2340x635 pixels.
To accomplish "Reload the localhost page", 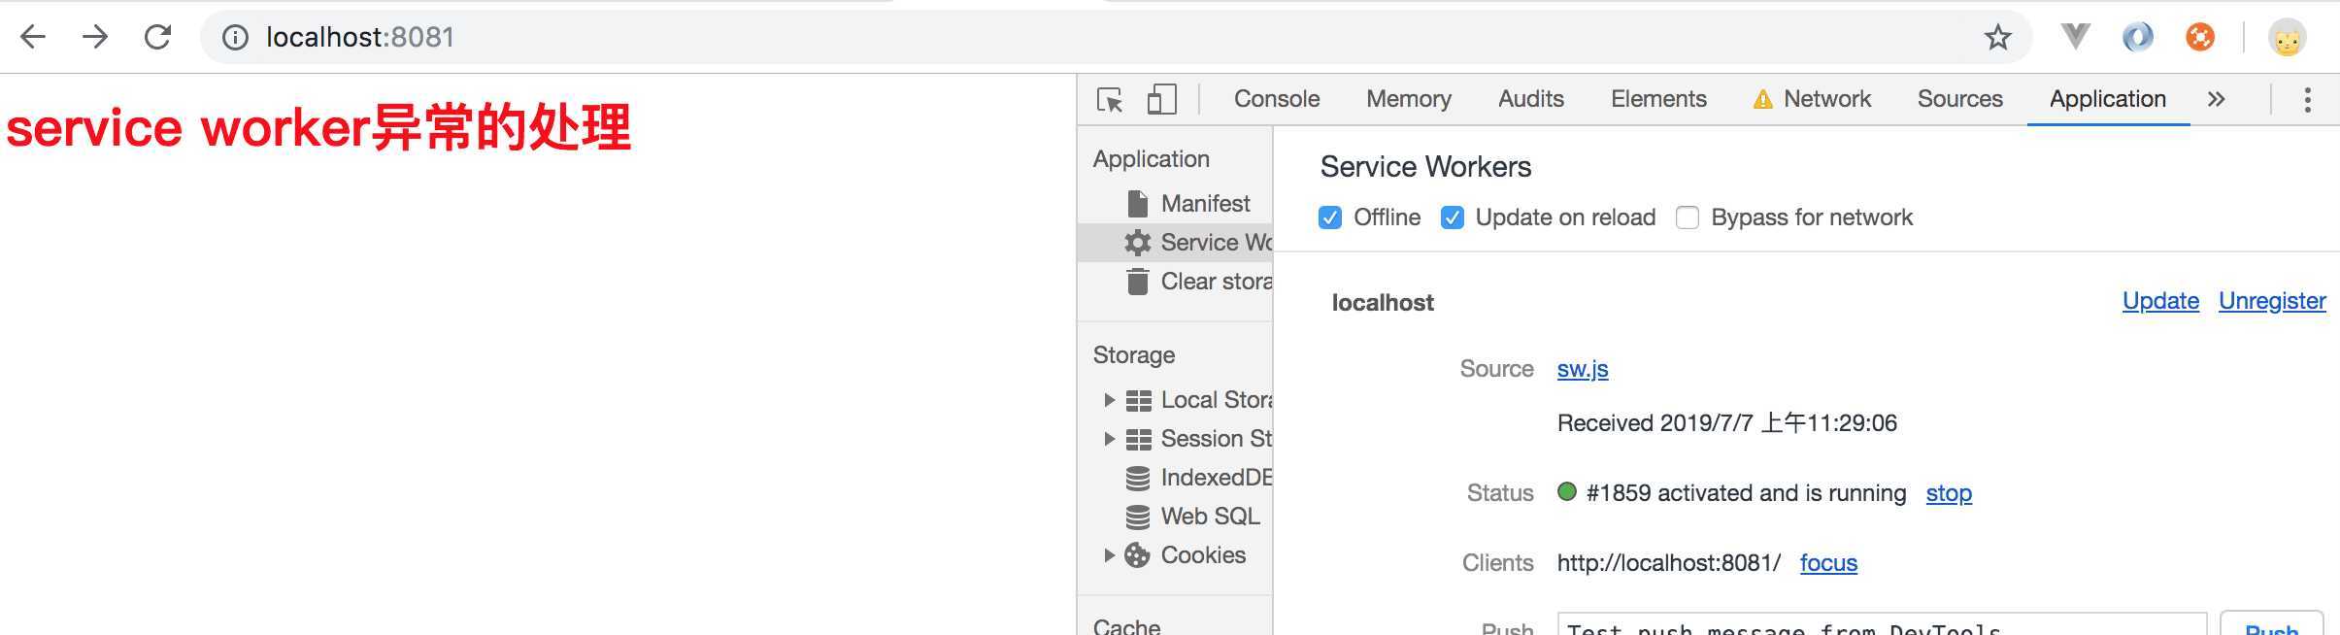I will (157, 37).
